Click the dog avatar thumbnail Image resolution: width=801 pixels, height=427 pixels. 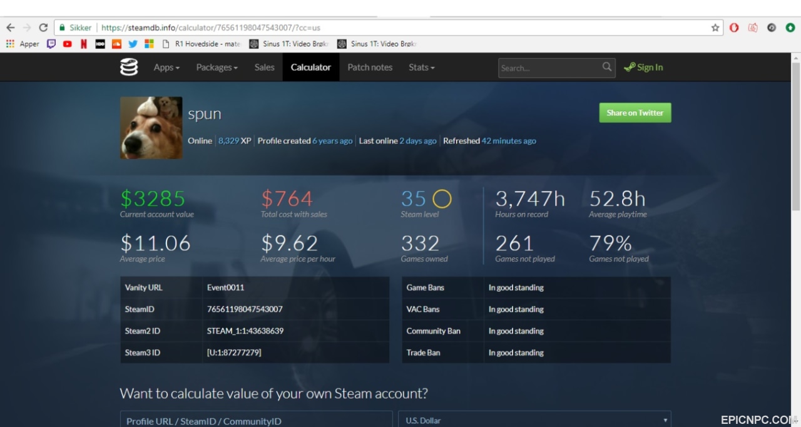point(151,128)
